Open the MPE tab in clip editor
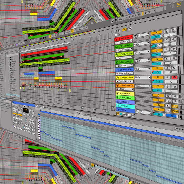Screen dimensions: 184x184 coord(95,115)
